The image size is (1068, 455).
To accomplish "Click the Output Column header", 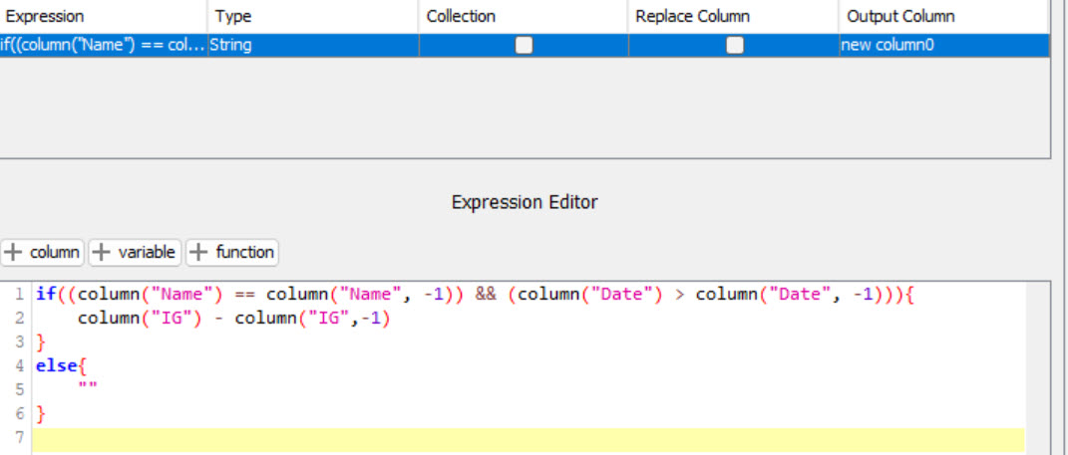I will [x=944, y=16].
